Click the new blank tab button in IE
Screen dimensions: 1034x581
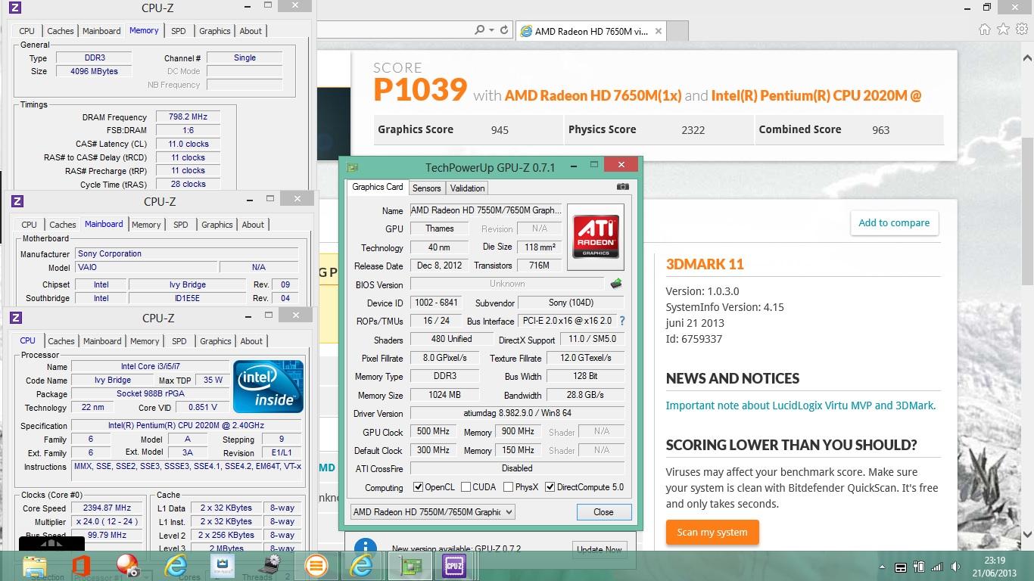click(x=678, y=31)
